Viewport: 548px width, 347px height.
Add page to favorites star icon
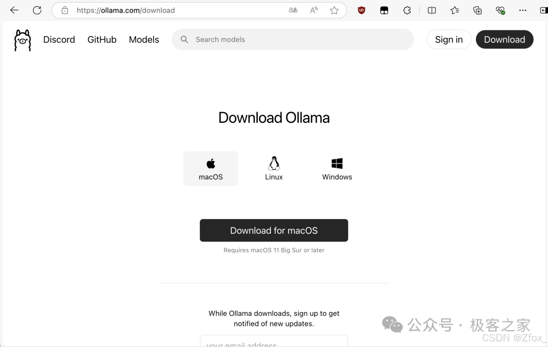click(334, 10)
